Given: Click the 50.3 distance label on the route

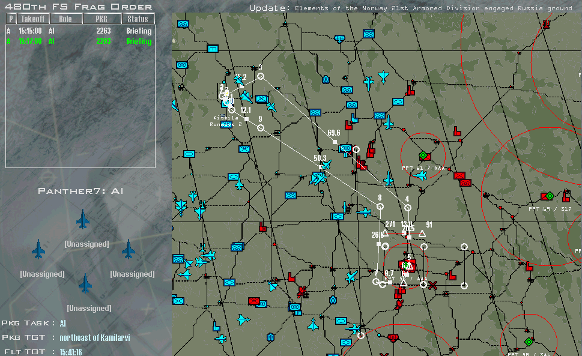Looking at the screenshot, I should [x=320, y=158].
